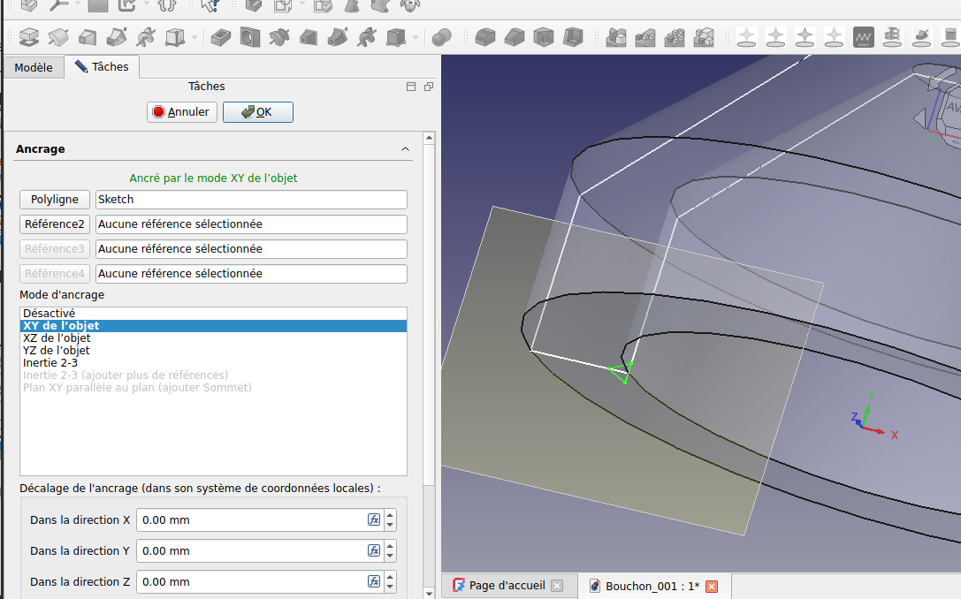
Task: Open dropdown arrow next to Additive Primitive
Action: point(194,37)
